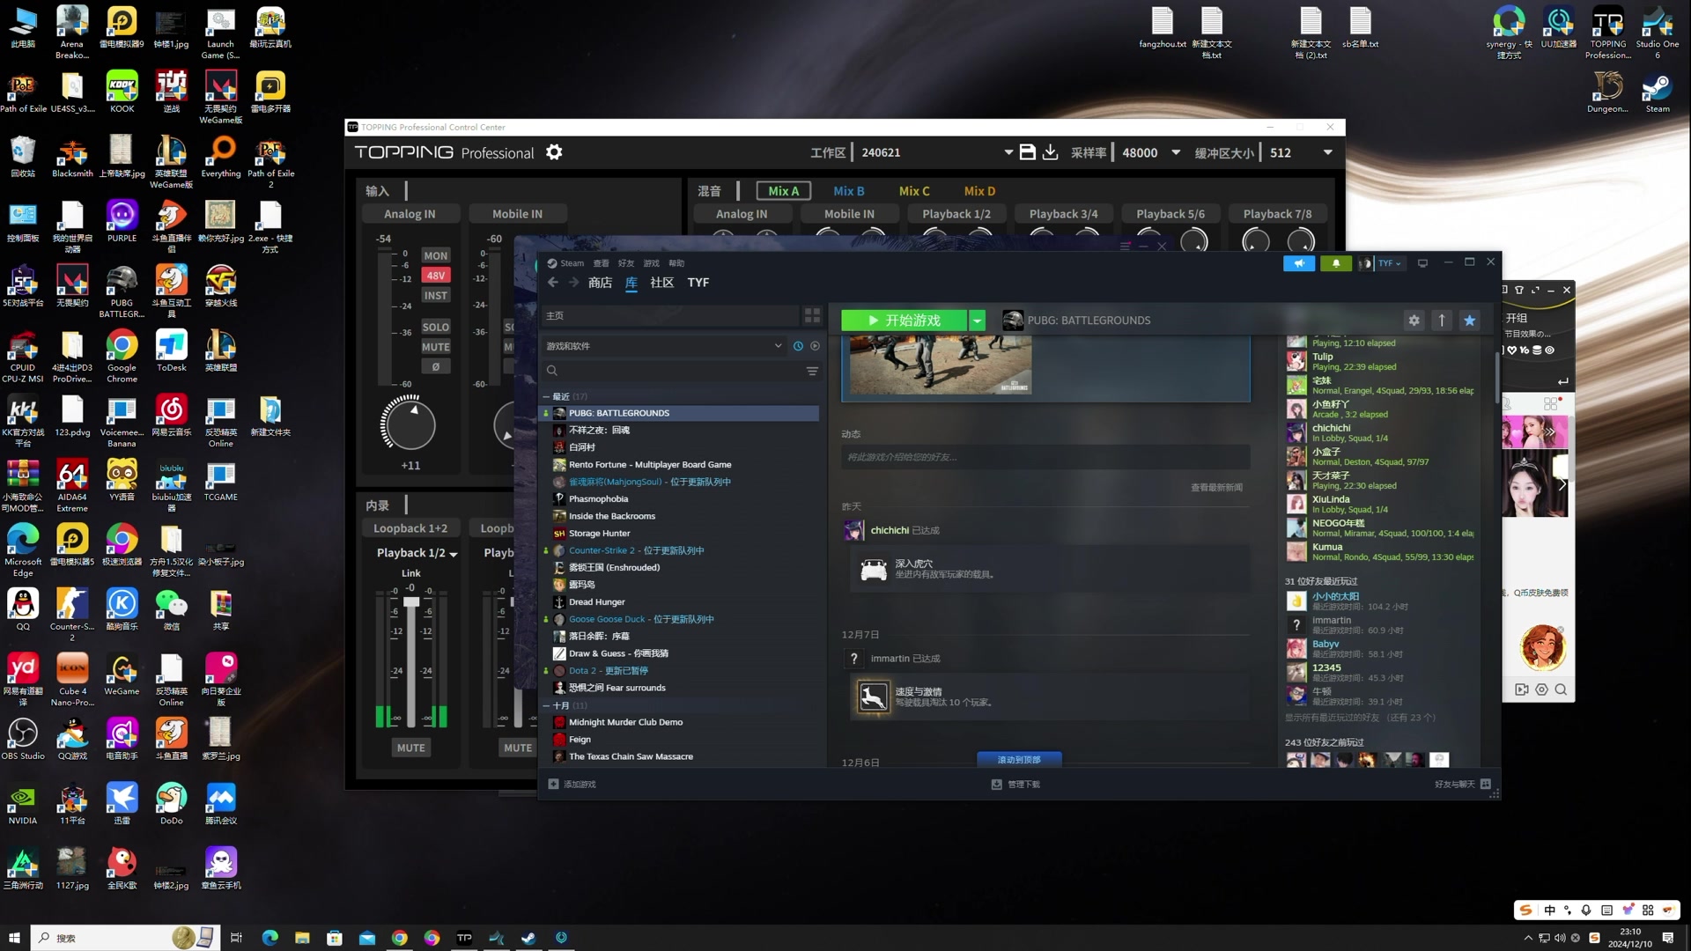Select Mix B tab
Screen dimensions: 1691x951
(849, 191)
